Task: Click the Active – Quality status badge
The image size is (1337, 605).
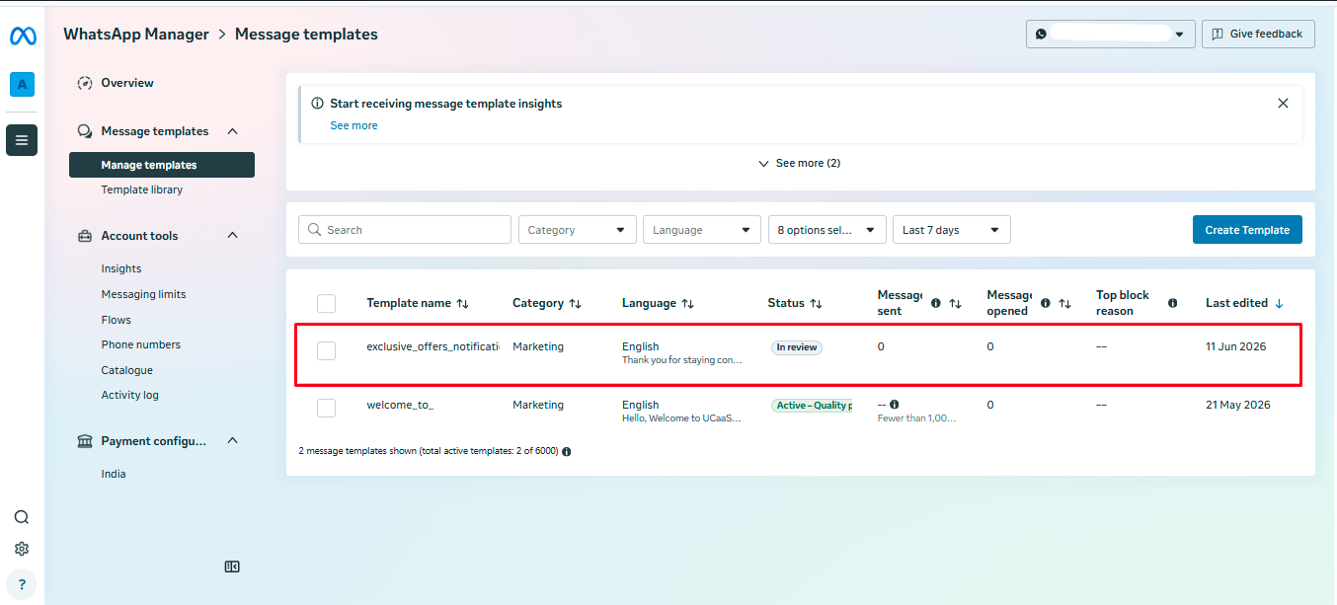Action: click(812, 406)
